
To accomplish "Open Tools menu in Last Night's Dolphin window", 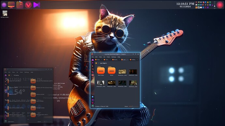I will (108, 57).
